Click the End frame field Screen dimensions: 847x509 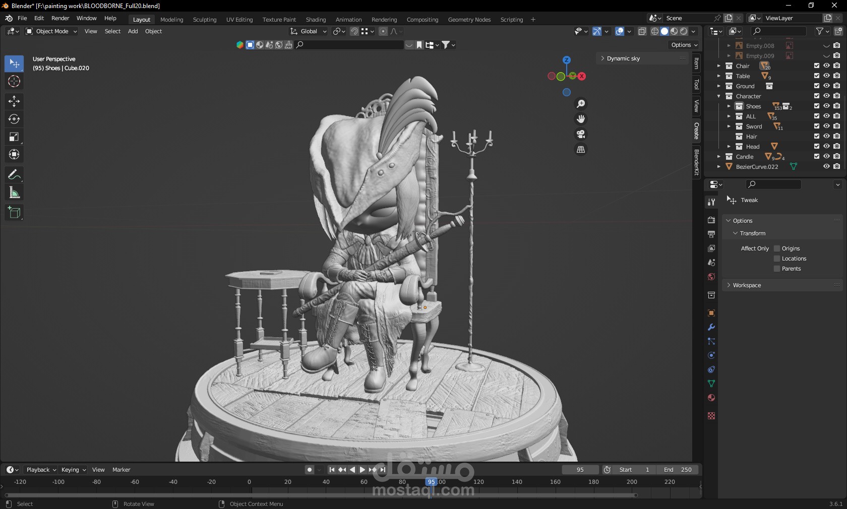(x=678, y=470)
